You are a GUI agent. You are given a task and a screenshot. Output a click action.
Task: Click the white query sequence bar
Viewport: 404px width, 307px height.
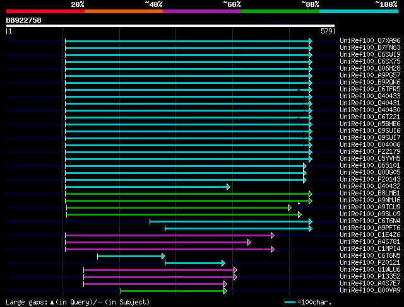170,26
